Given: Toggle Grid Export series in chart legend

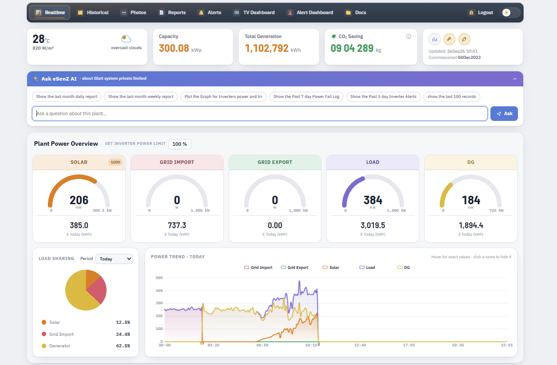Looking at the screenshot, I should [295, 268].
